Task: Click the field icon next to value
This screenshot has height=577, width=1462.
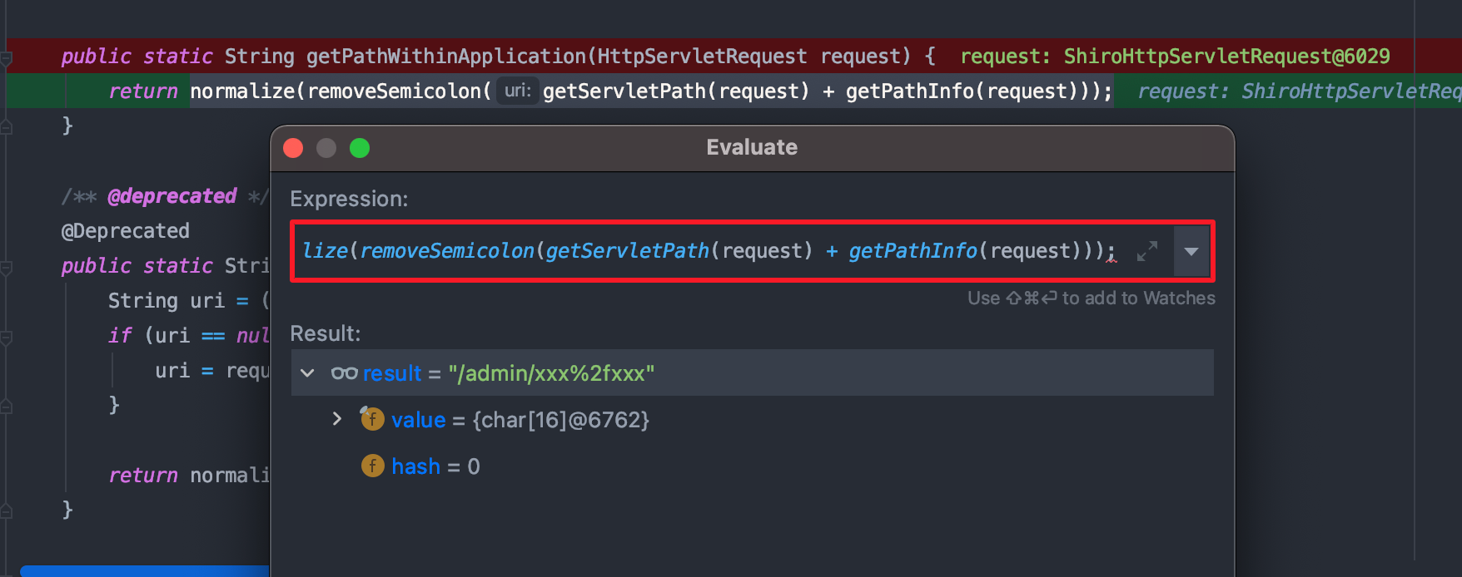Action: coord(371,419)
